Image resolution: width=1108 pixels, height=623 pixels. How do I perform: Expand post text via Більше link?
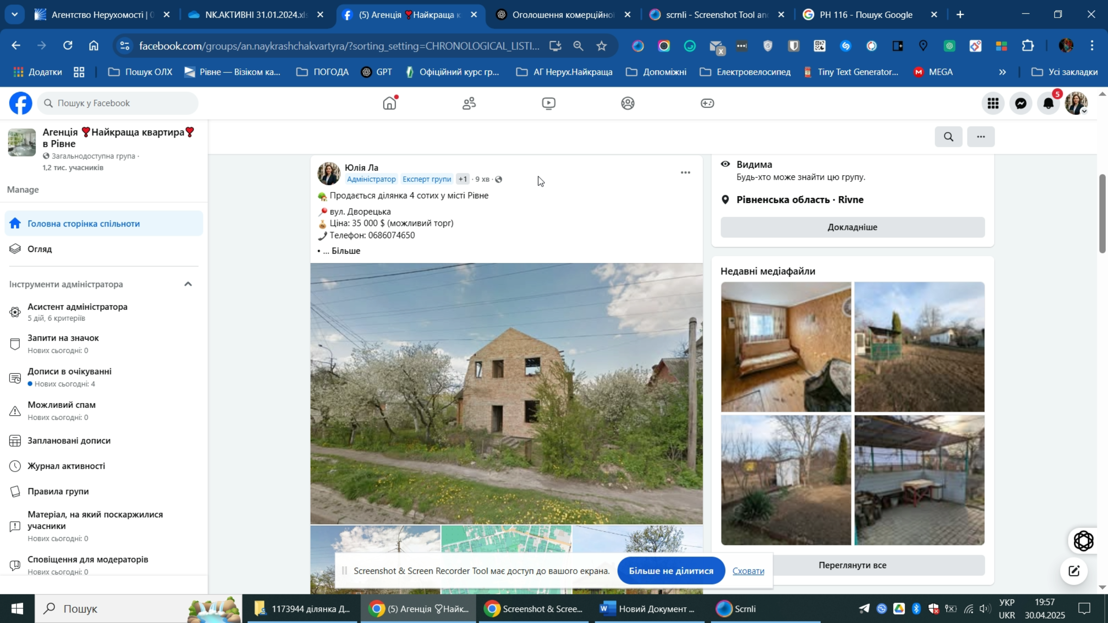click(346, 251)
